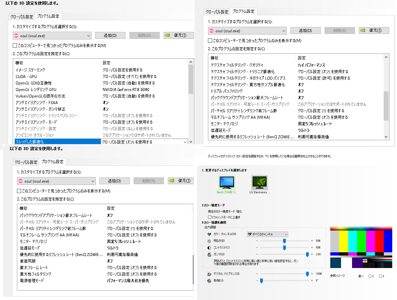
Task: Select the 垂直同期 row
Action: (x=105, y=261)
